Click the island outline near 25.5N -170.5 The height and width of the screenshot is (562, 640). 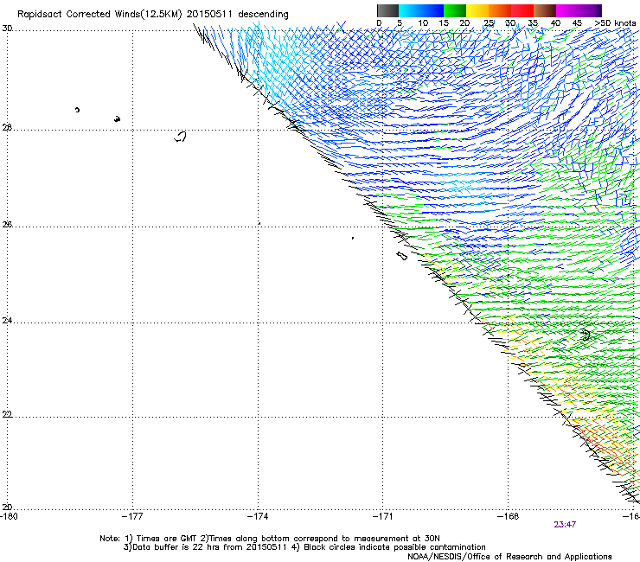tap(402, 256)
